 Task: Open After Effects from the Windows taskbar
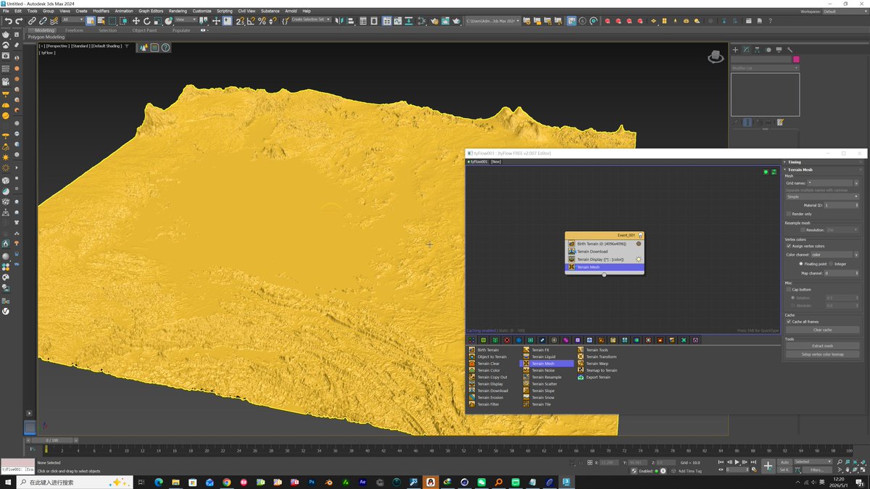coord(362,482)
